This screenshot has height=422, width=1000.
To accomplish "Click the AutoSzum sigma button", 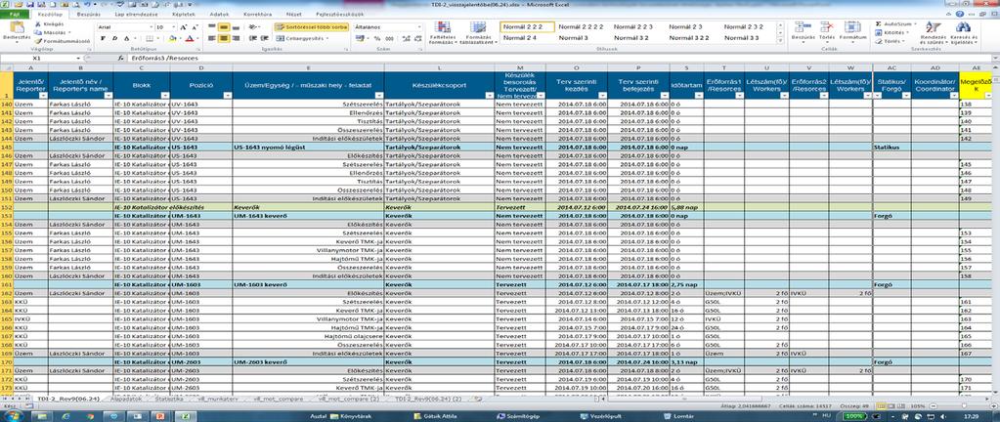I will 896,23.
